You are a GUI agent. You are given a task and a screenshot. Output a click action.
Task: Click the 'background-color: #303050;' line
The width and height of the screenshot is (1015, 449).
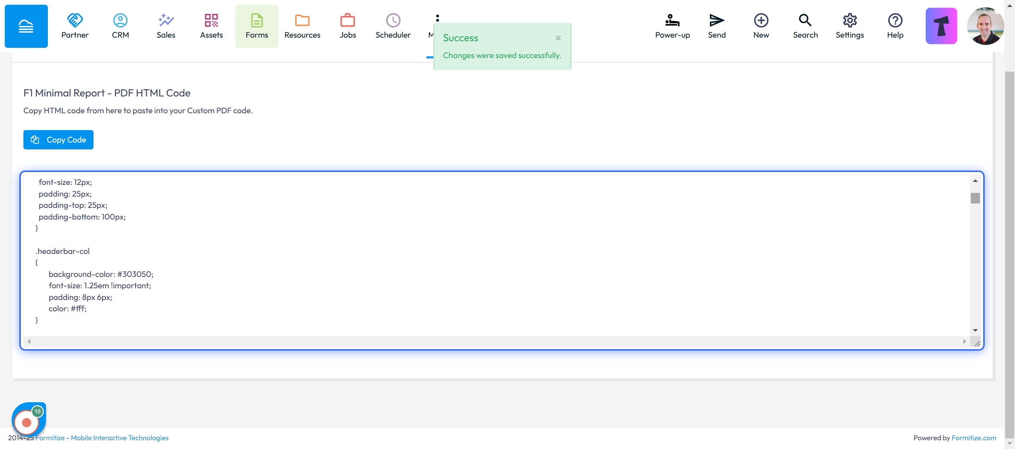click(101, 274)
